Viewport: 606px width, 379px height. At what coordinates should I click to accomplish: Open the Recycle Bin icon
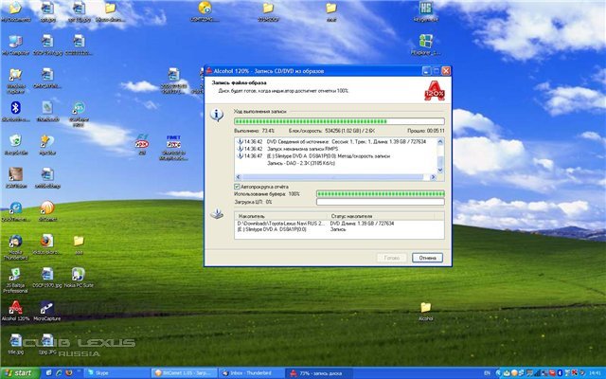pos(16,141)
